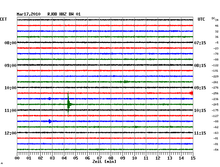The width and height of the screenshot is (220, 167).
Task: Click the blue burst on the -236 trace
Action: (x=49, y=99)
